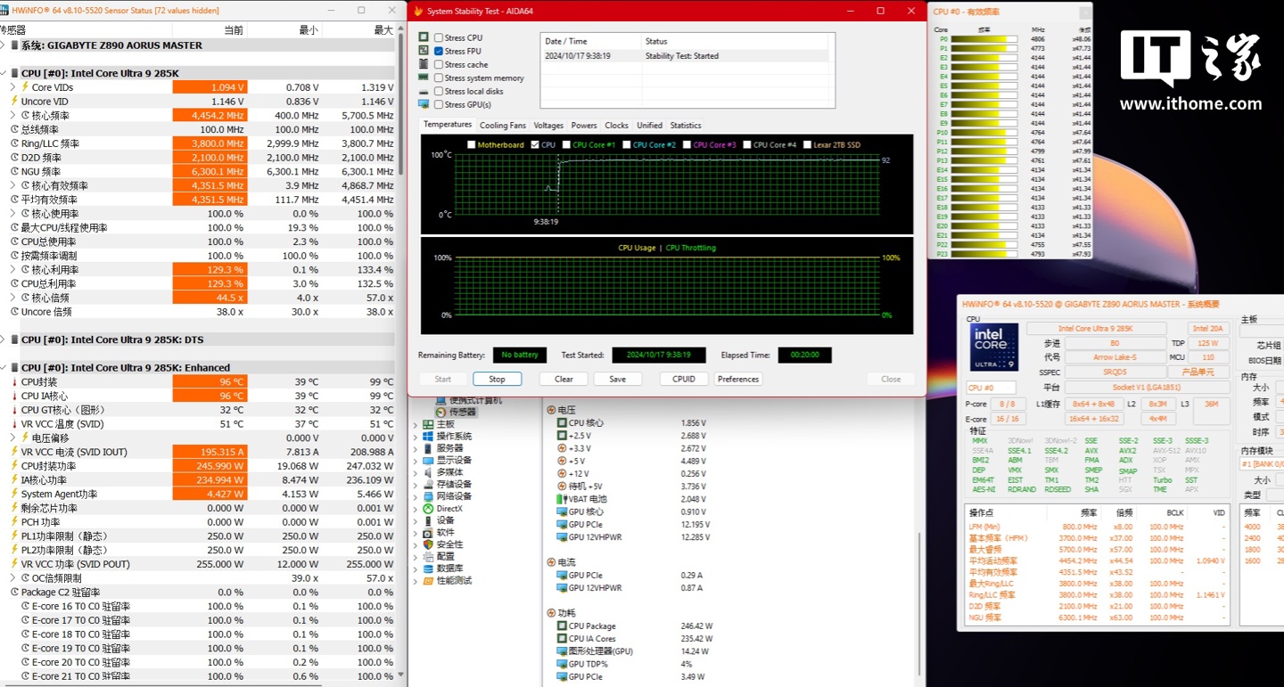Click the Preferences button

pos(738,379)
